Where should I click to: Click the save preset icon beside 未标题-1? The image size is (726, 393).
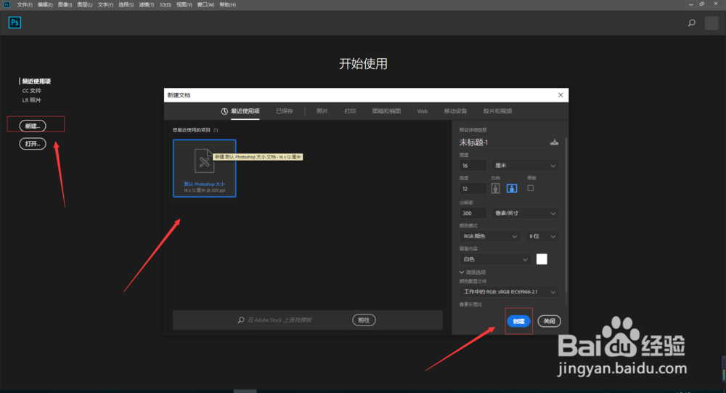[554, 142]
